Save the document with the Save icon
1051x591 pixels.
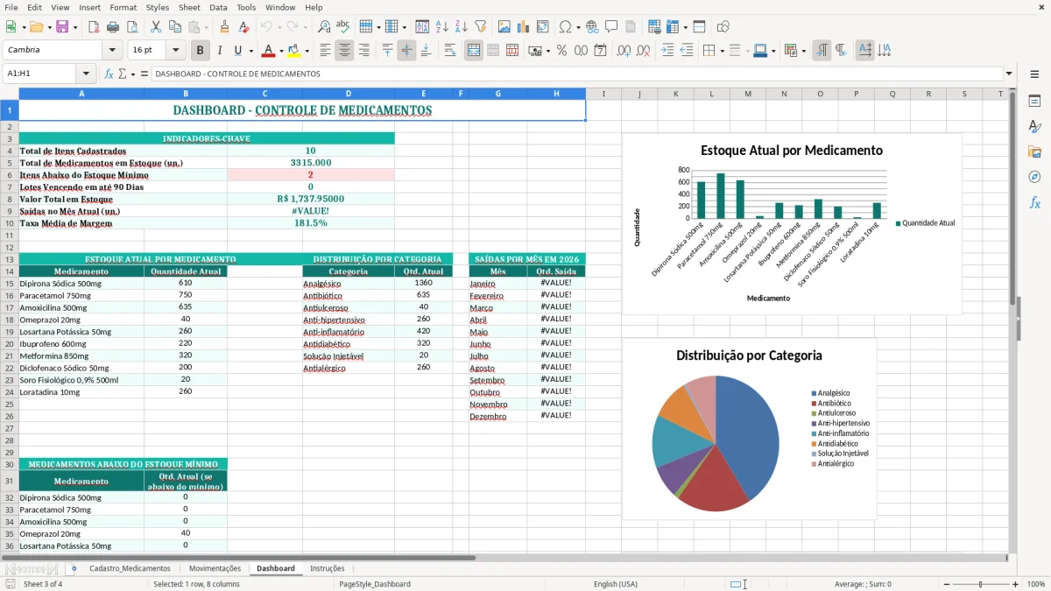(62, 27)
